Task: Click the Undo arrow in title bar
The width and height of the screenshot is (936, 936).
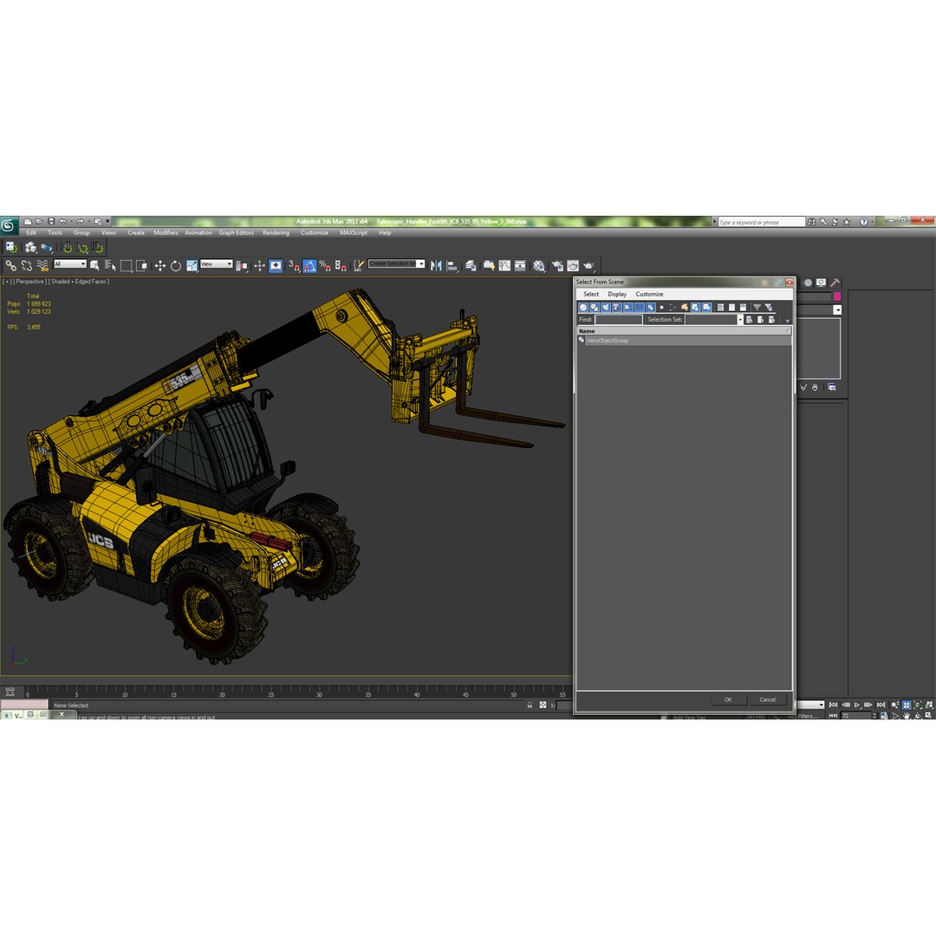Action: (62, 222)
